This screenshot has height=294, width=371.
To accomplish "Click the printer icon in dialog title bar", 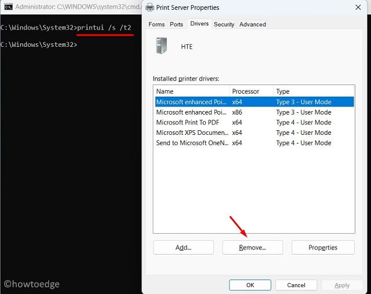I will tap(150, 8).
